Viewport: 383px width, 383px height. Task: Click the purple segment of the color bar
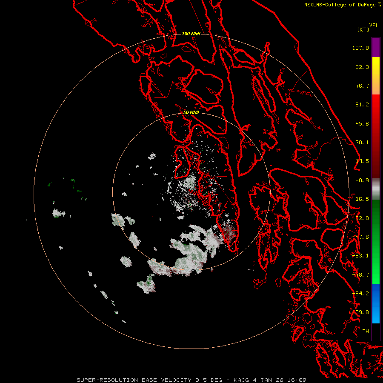tap(376, 47)
